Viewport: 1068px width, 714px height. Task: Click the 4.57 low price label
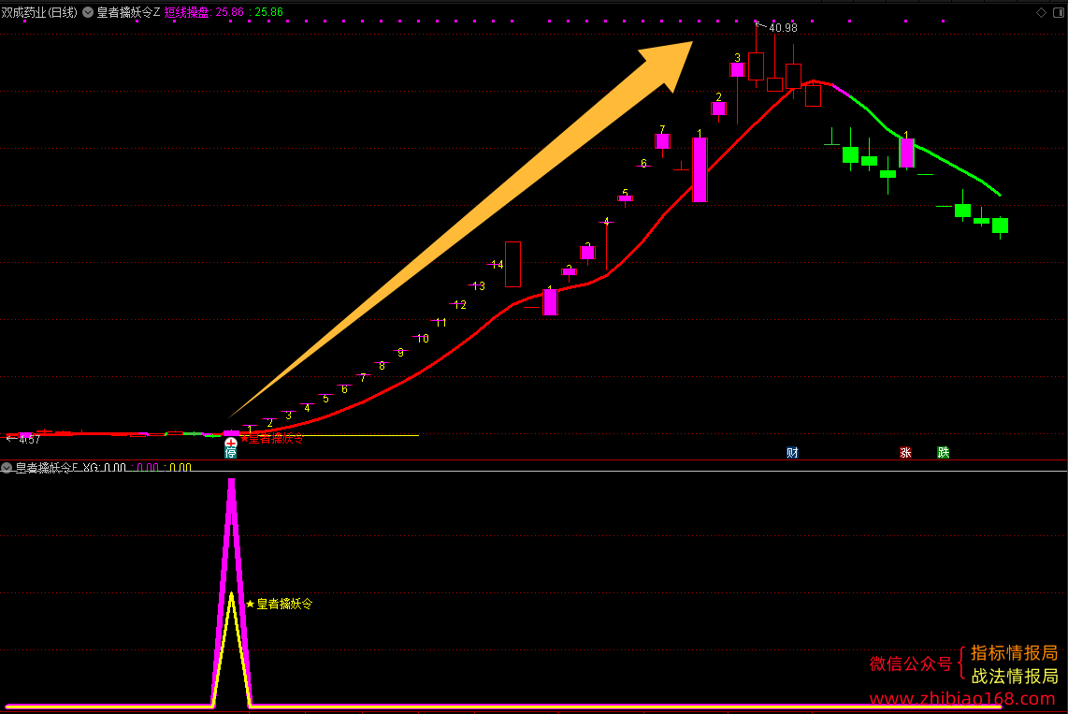click(x=29, y=440)
